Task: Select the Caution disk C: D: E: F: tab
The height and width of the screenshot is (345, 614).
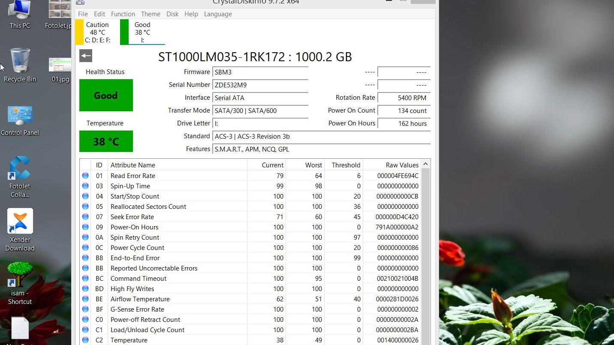Action: pos(97,32)
